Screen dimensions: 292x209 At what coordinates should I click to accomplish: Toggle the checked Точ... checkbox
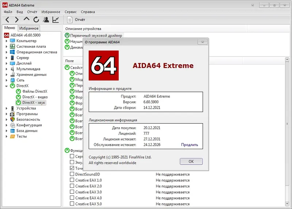[x=72, y=168]
